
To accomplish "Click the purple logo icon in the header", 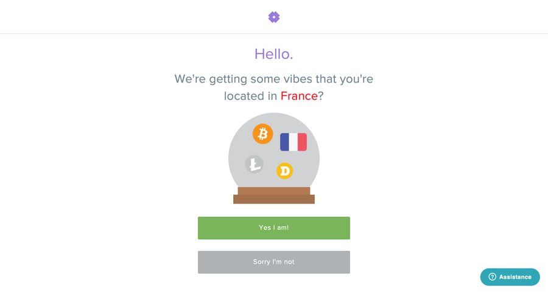I will tap(274, 17).
